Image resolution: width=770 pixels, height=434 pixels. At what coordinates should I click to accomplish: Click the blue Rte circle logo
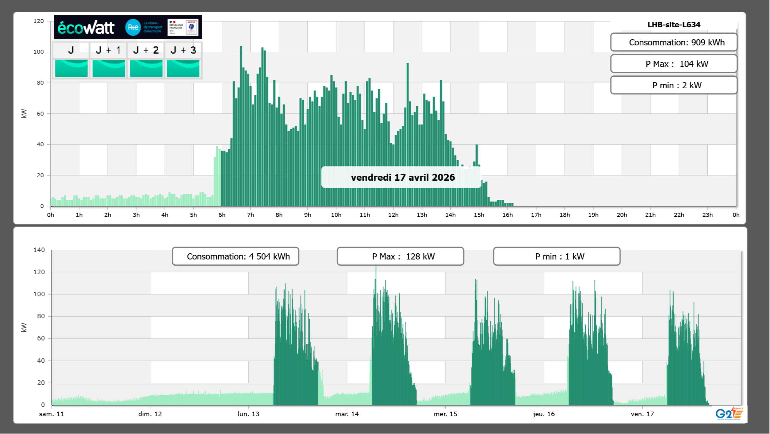tap(133, 27)
